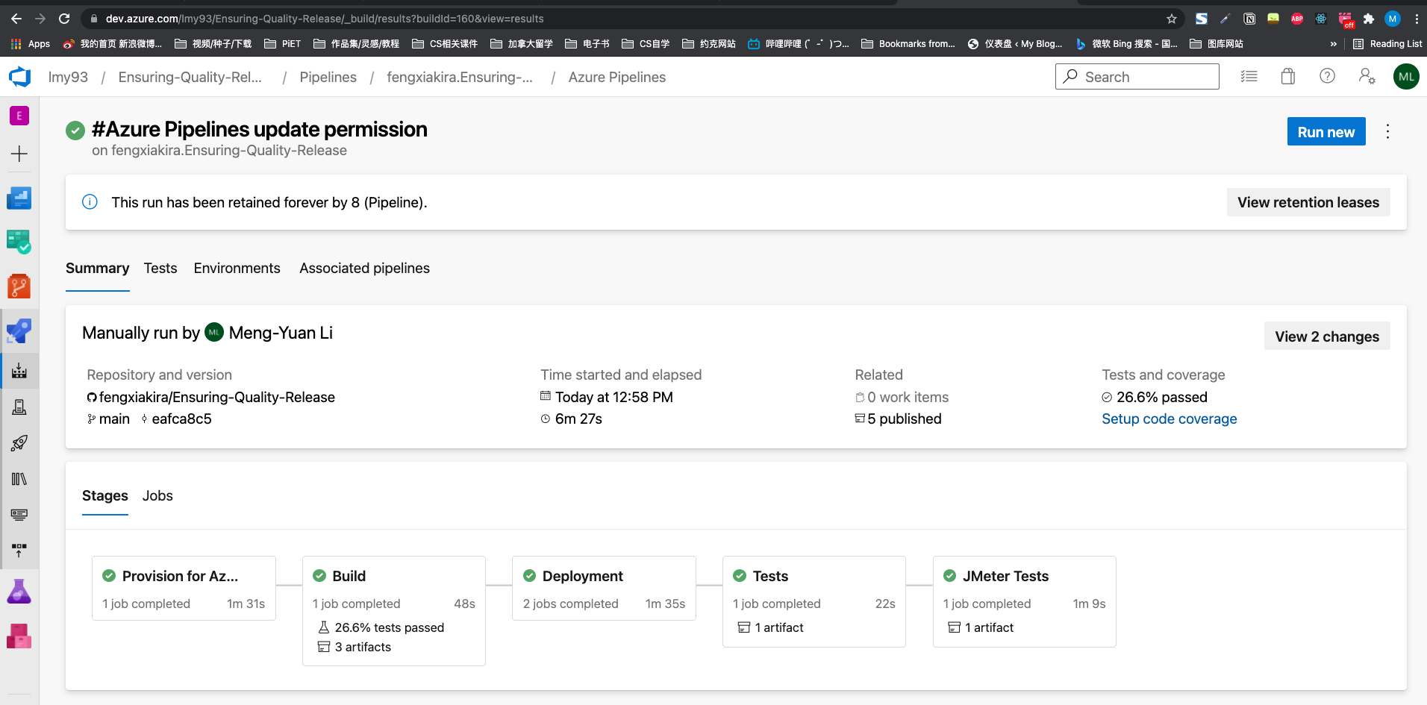This screenshot has width=1427, height=705.
Task: Click View retention leases button
Action: click(x=1308, y=202)
